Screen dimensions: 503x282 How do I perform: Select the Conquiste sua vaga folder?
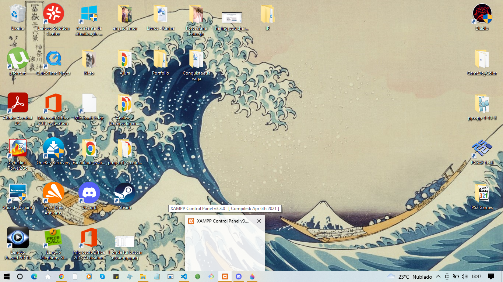[x=196, y=65]
